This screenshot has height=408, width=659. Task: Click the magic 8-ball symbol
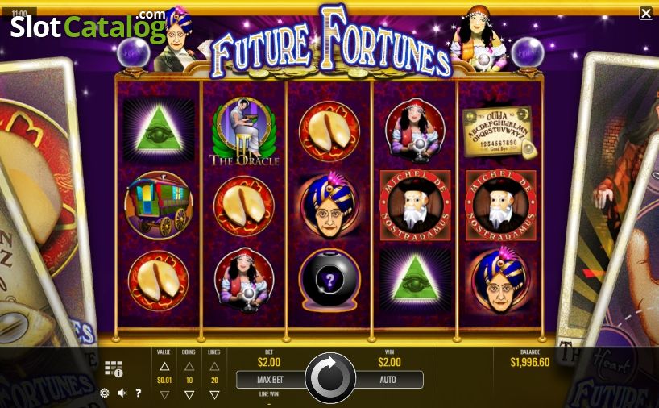pyautogui.click(x=330, y=281)
